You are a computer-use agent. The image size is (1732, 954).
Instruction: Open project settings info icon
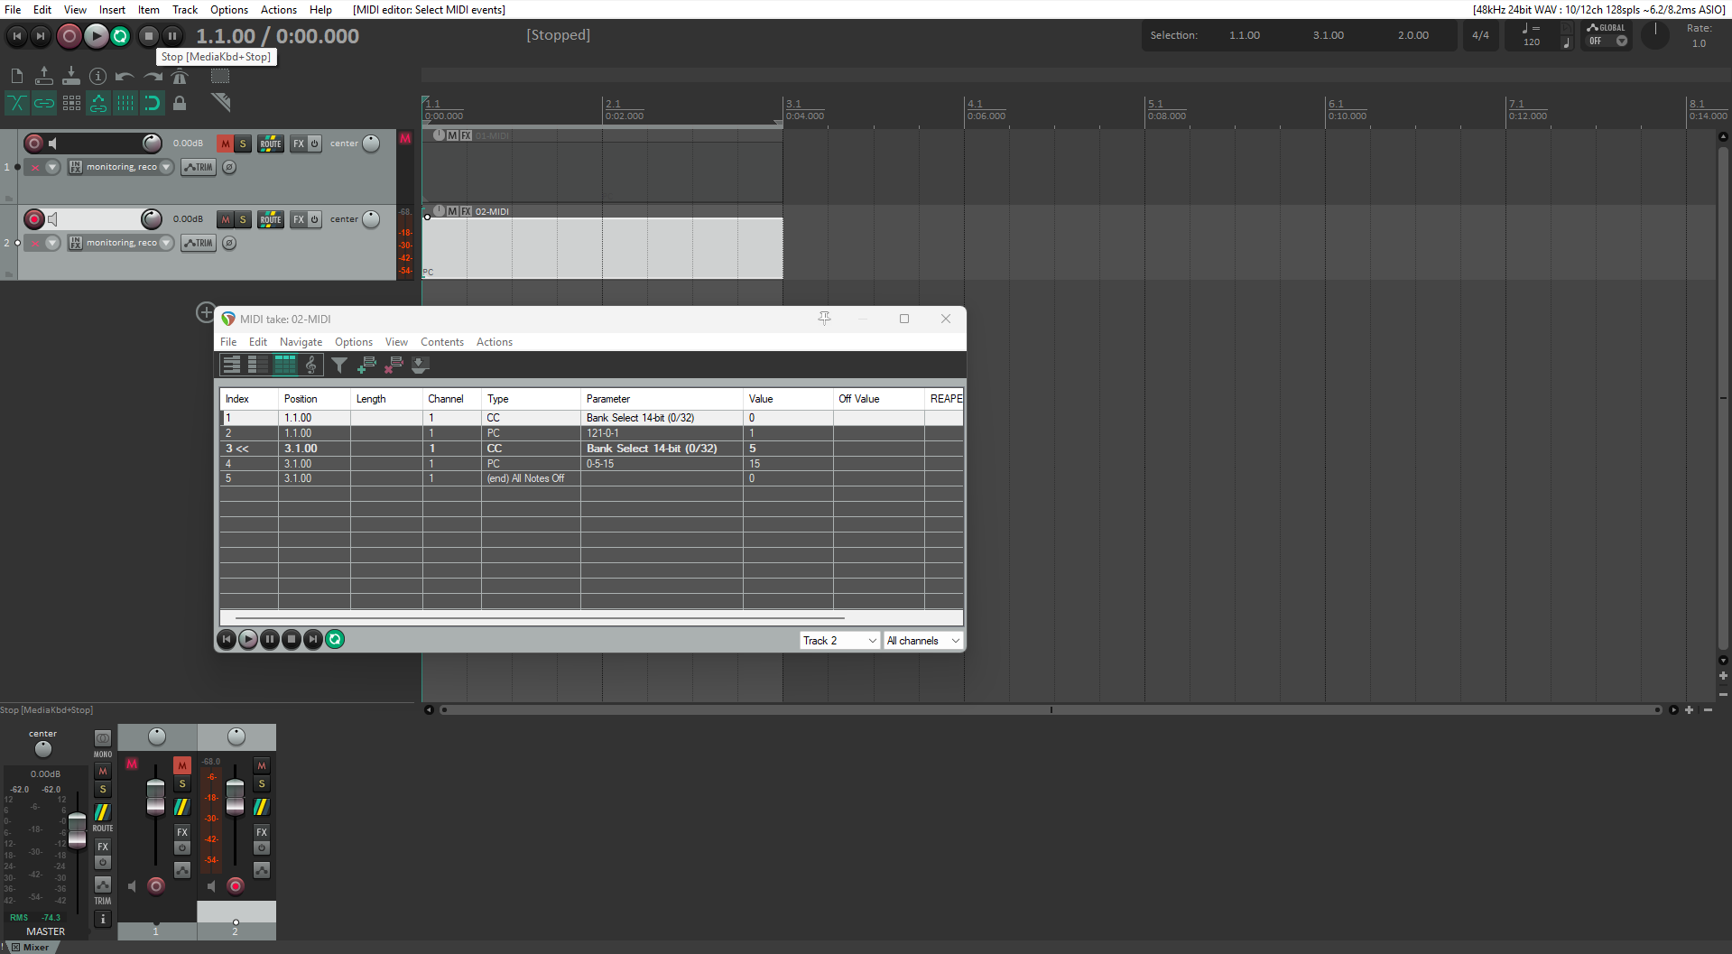tap(97, 77)
